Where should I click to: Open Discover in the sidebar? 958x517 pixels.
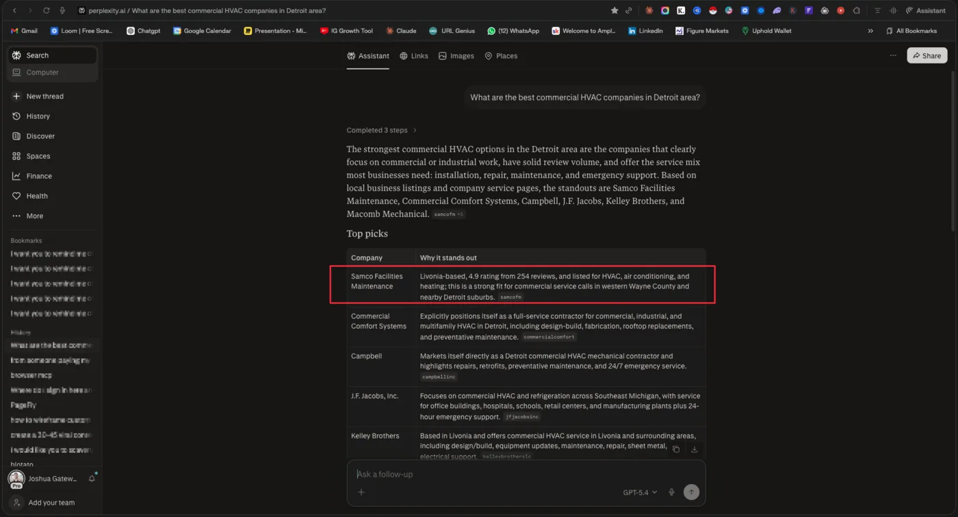34,136
